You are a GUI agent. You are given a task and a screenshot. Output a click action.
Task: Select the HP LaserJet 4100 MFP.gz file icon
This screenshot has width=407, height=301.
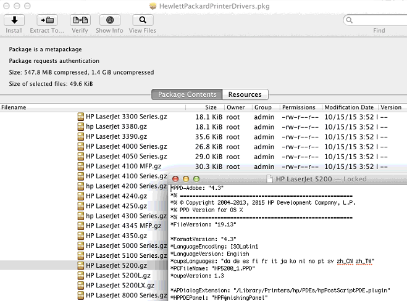point(81,166)
